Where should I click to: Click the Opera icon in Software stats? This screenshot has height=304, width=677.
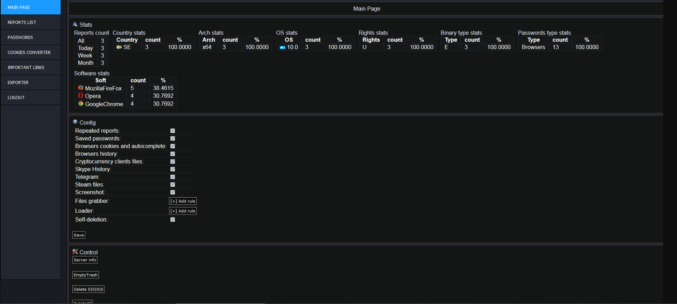click(x=80, y=96)
